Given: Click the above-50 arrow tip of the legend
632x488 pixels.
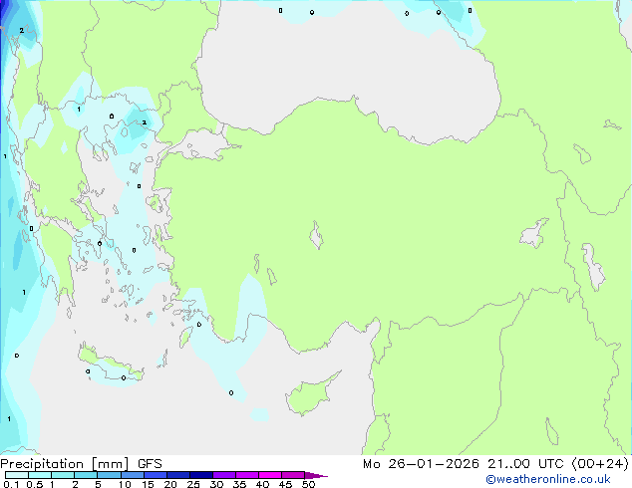Looking at the screenshot, I should pyautogui.click(x=316, y=475).
